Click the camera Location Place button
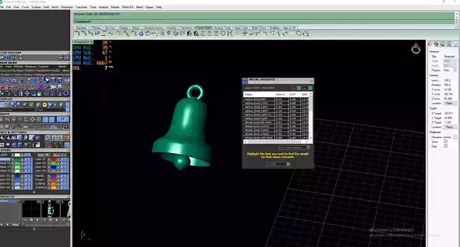Screen dimensions: 460x247 (x=449, y=103)
